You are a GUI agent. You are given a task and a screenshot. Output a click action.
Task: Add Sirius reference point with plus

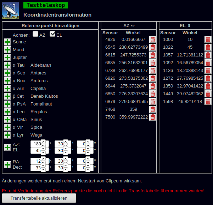click(x=7, y=120)
